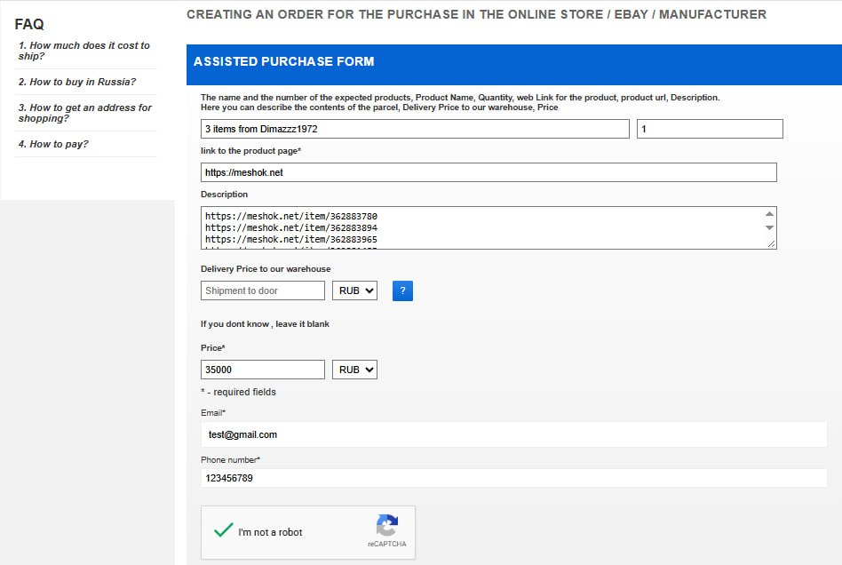
Task: Open the delivery price currency dropdown
Action: (354, 290)
